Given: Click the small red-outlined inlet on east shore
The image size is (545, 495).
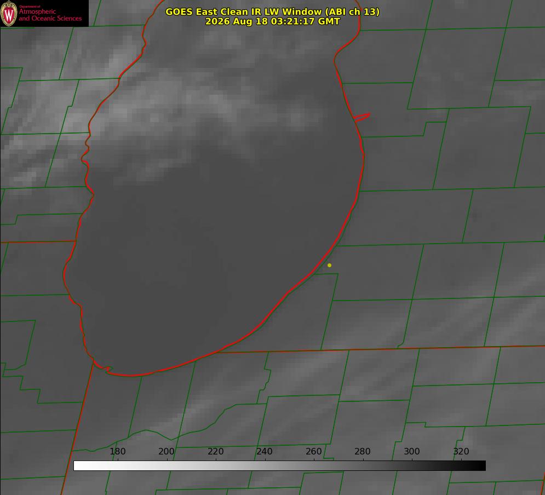Looking at the screenshot, I should pyautogui.click(x=362, y=117).
